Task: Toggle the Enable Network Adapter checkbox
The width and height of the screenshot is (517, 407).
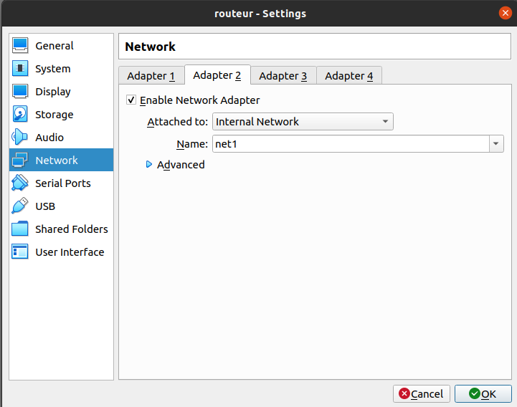Action: click(131, 100)
